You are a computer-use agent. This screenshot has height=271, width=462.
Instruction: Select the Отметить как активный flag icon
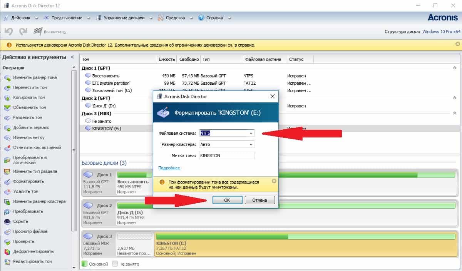tap(7, 148)
